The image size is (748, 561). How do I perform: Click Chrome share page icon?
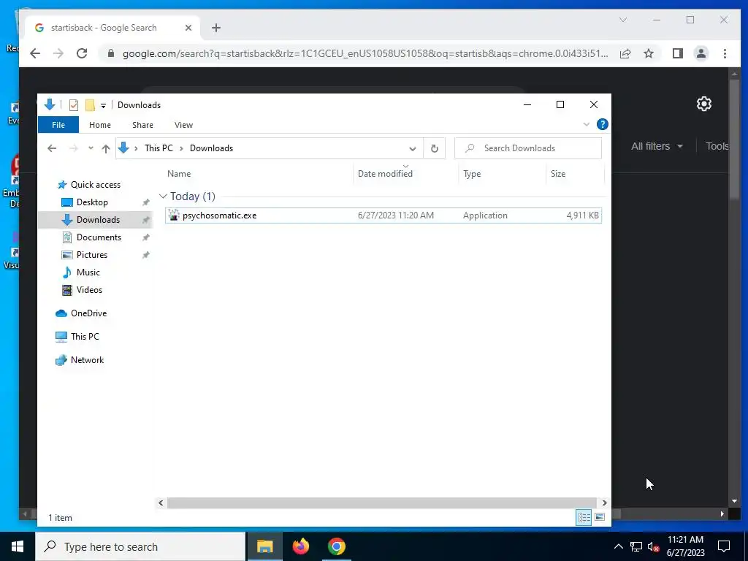(625, 53)
